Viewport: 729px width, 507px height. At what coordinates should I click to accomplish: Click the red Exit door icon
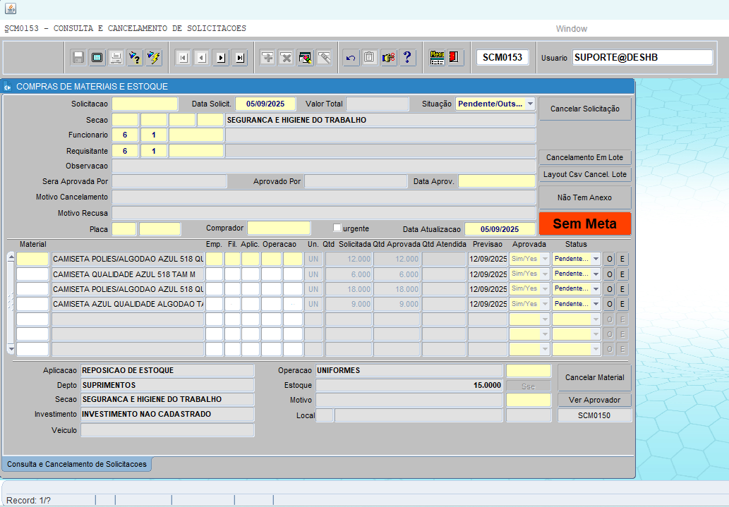tap(455, 58)
